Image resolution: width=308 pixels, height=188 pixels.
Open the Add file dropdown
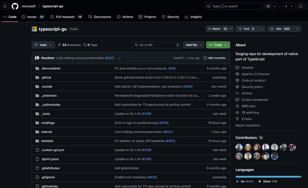[194, 45]
